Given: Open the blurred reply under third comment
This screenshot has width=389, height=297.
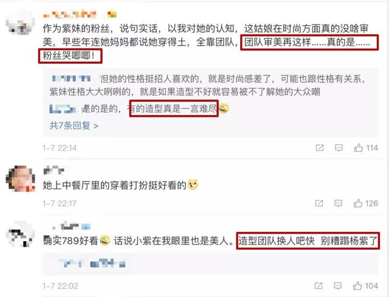Looking at the screenshot, I should [92, 263].
